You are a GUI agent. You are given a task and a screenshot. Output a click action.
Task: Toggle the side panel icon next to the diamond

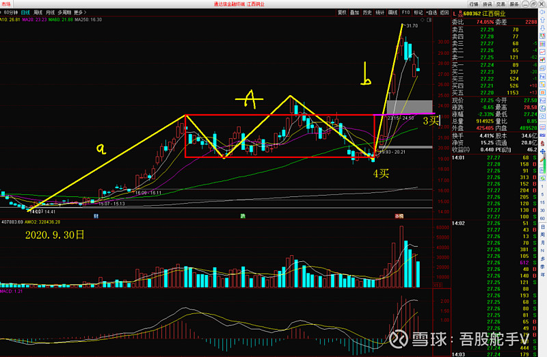[x=429, y=20]
